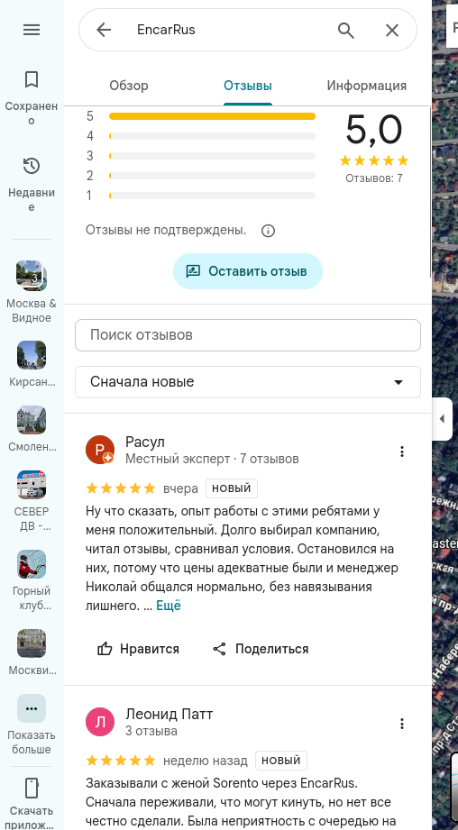Click the 5-star rating bar

pyautogui.click(x=212, y=116)
